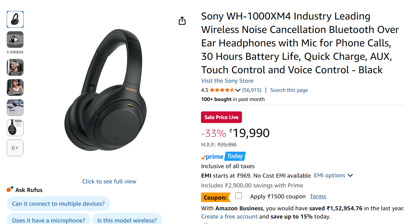Click the star rating icons
The width and height of the screenshot is (412, 224).
coord(222,90)
